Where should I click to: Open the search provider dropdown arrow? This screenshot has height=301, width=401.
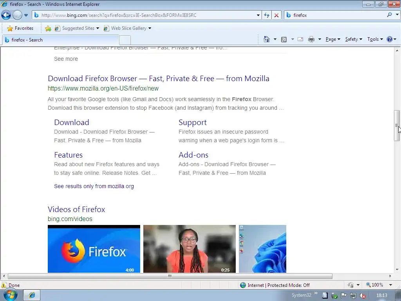click(x=397, y=15)
